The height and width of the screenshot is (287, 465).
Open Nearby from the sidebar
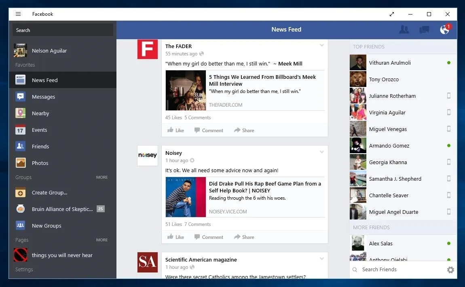point(63,113)
